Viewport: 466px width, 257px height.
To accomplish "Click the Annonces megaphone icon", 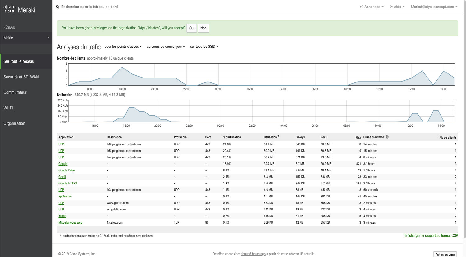I will point(362,7).
